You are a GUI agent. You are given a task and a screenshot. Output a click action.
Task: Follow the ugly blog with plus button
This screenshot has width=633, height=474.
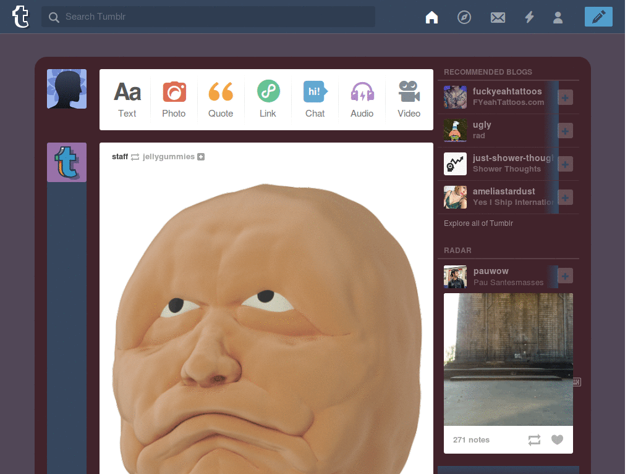565,131
